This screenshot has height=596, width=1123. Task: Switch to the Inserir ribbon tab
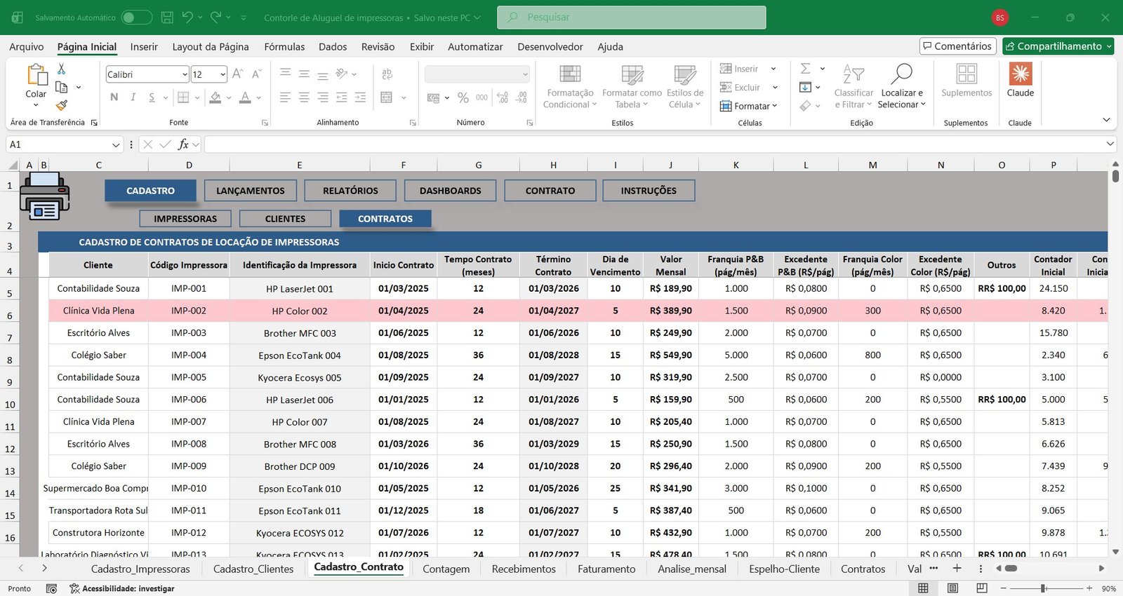point(144,47)
